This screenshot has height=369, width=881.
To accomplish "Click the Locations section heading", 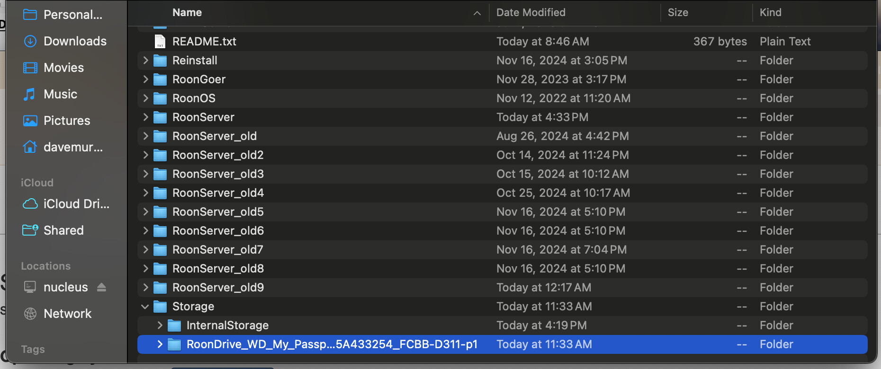I will click(45, 266).
